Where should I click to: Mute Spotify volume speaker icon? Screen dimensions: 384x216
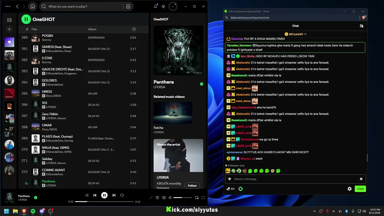[170, 198]
